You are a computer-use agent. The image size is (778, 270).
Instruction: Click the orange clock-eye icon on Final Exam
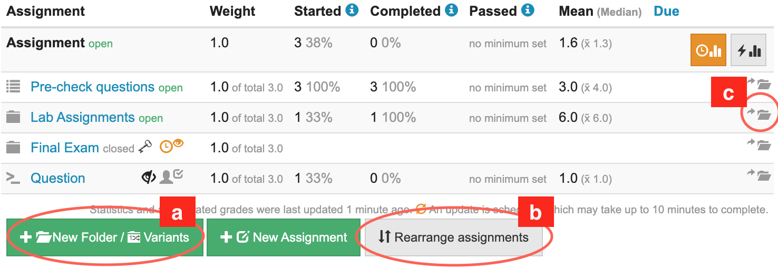click(172, 146)
